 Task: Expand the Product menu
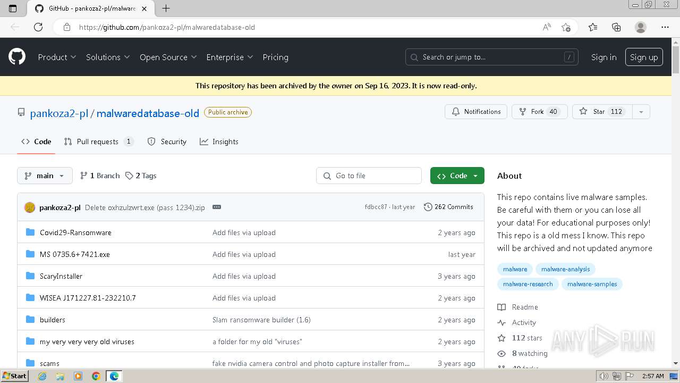[57, 57]
